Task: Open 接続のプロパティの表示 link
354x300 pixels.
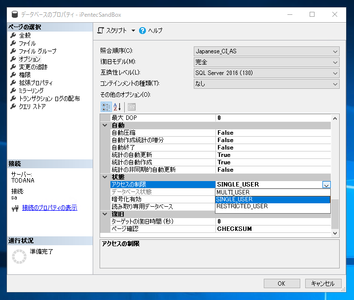Action: (x=50, y=208)
